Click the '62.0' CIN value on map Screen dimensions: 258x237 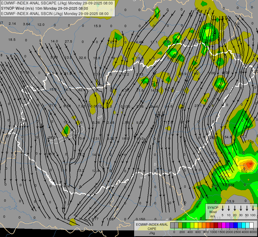[x=82, y=90]
